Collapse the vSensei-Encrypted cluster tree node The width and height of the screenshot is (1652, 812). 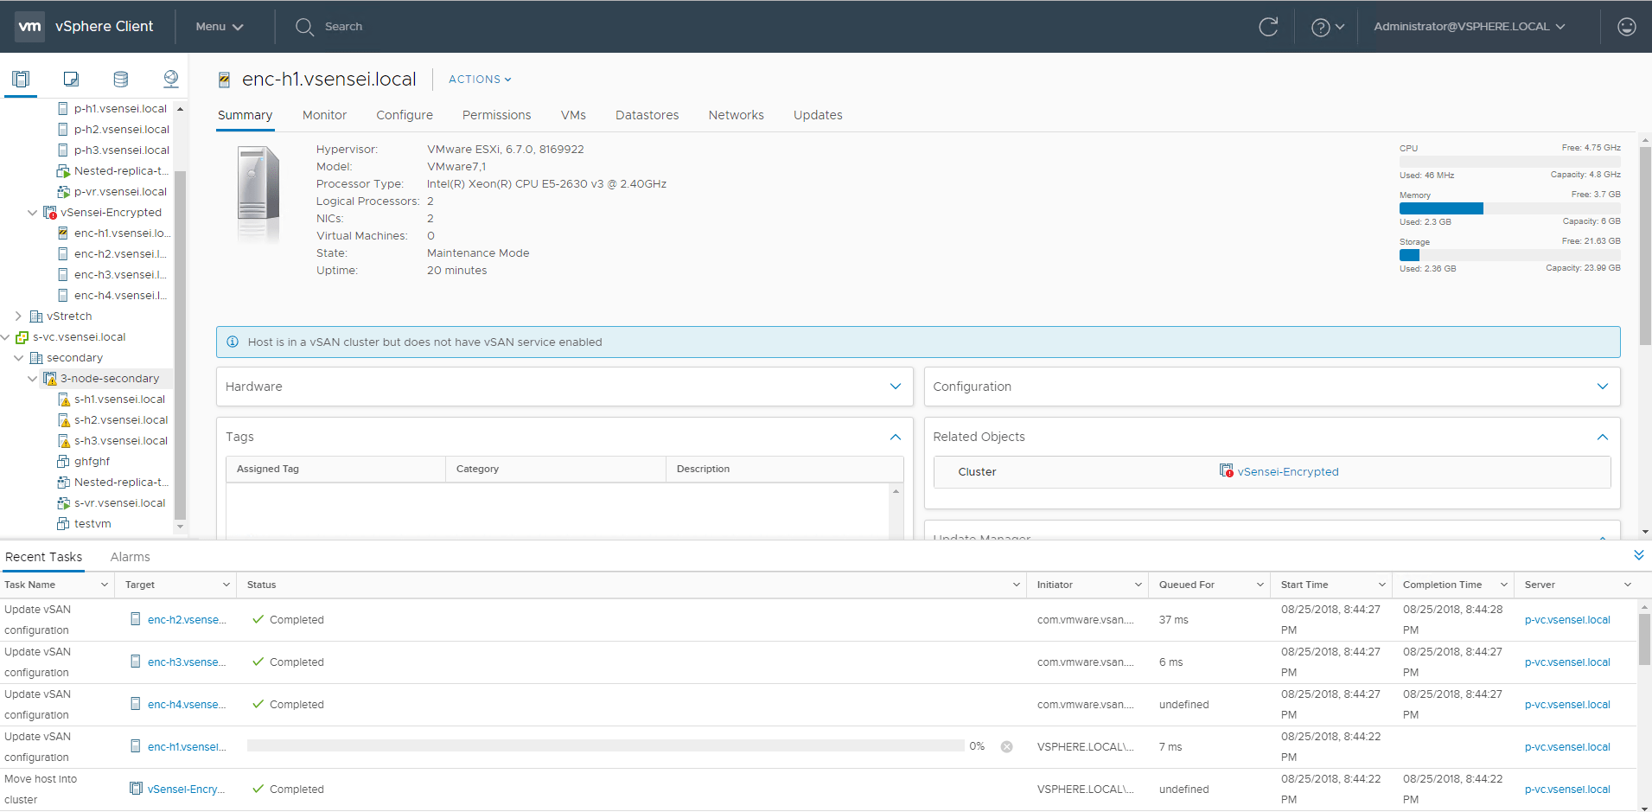[32, 213]
